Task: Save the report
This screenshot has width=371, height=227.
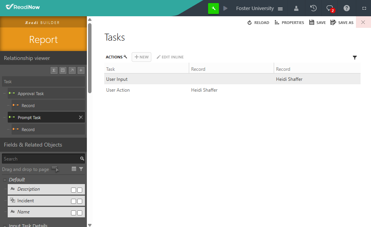Action: point(317,22)
